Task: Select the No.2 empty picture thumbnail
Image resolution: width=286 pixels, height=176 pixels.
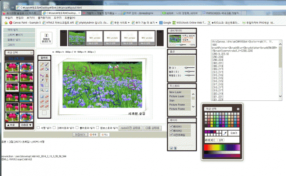Action: coord(94,38)
